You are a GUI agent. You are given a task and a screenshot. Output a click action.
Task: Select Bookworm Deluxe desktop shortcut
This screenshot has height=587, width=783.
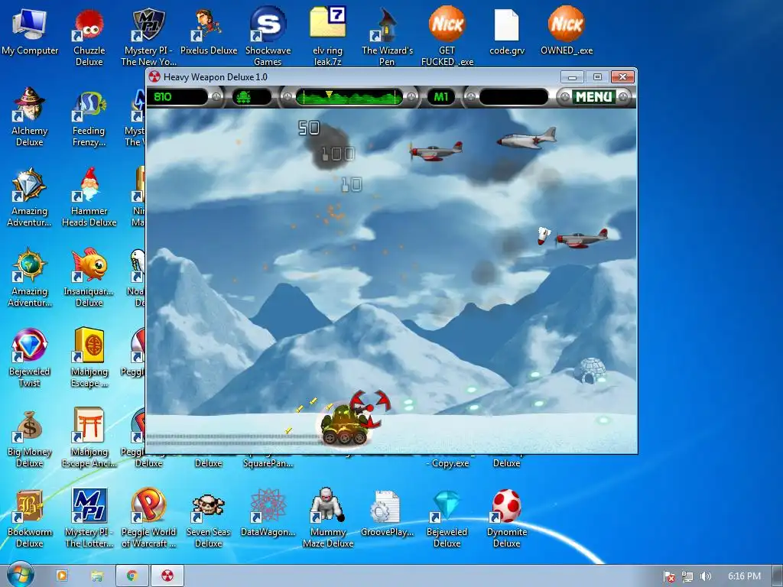coord(30,520)
